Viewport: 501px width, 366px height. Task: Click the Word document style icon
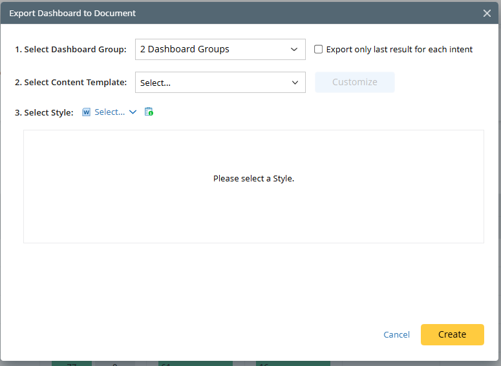pos(87,112)
